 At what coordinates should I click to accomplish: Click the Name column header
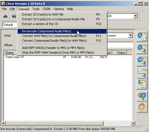pos(11,53)
